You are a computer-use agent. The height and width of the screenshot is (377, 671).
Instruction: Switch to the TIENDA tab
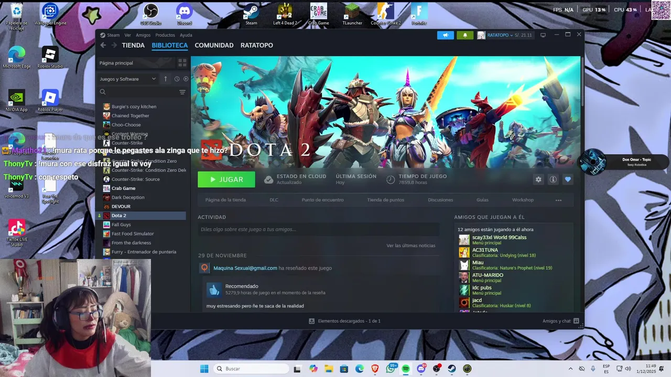(x=133, y=46)
